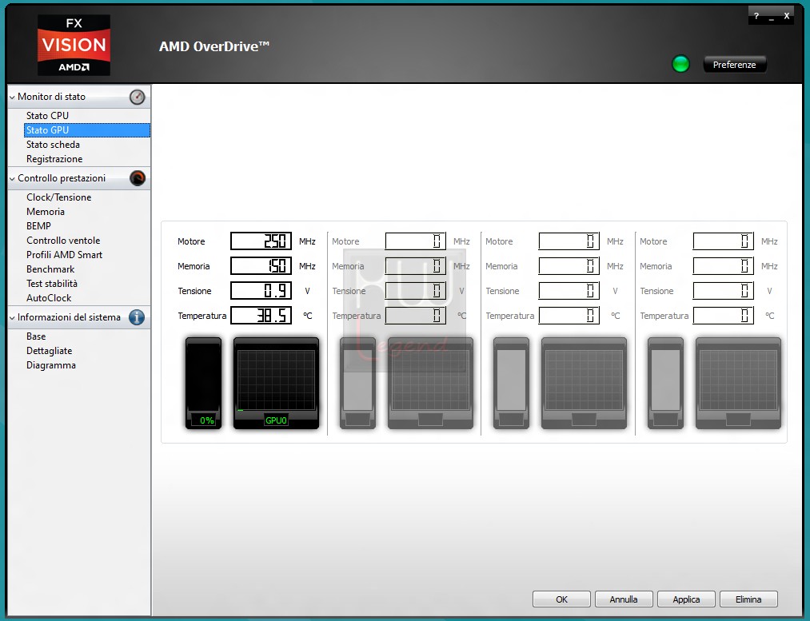Viewport: 810px width, 621px height.
Task: Click the green status indicator light
Action: point(680,65)
